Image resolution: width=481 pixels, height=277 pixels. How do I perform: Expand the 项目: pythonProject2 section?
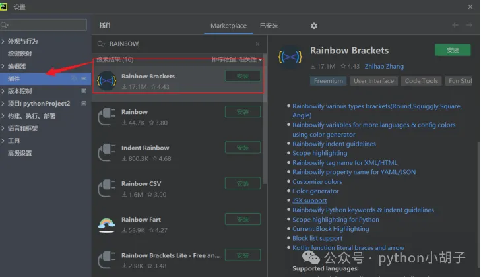pyautogui.click(x=3, y=104)
